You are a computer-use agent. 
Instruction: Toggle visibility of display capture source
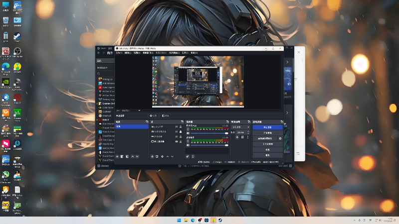[x=177, y=141]
